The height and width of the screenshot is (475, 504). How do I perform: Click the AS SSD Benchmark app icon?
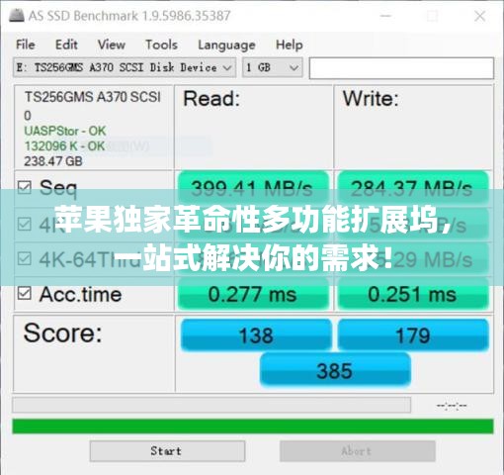click(17, 16)
